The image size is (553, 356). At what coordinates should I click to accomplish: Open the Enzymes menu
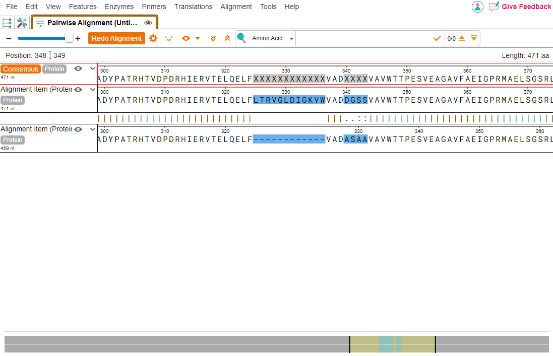click(x=119, y=7)
